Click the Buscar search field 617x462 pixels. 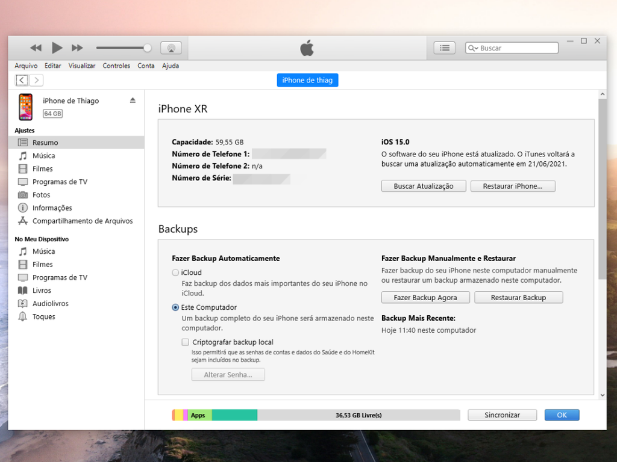pos(512,48)
